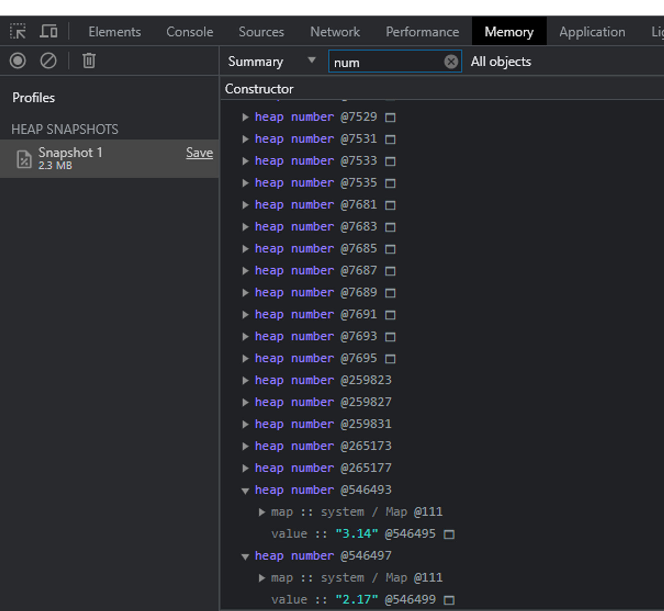Open the All objects filter dropdown
Viewport: 664px width, 611px height.
pos(501,61)
